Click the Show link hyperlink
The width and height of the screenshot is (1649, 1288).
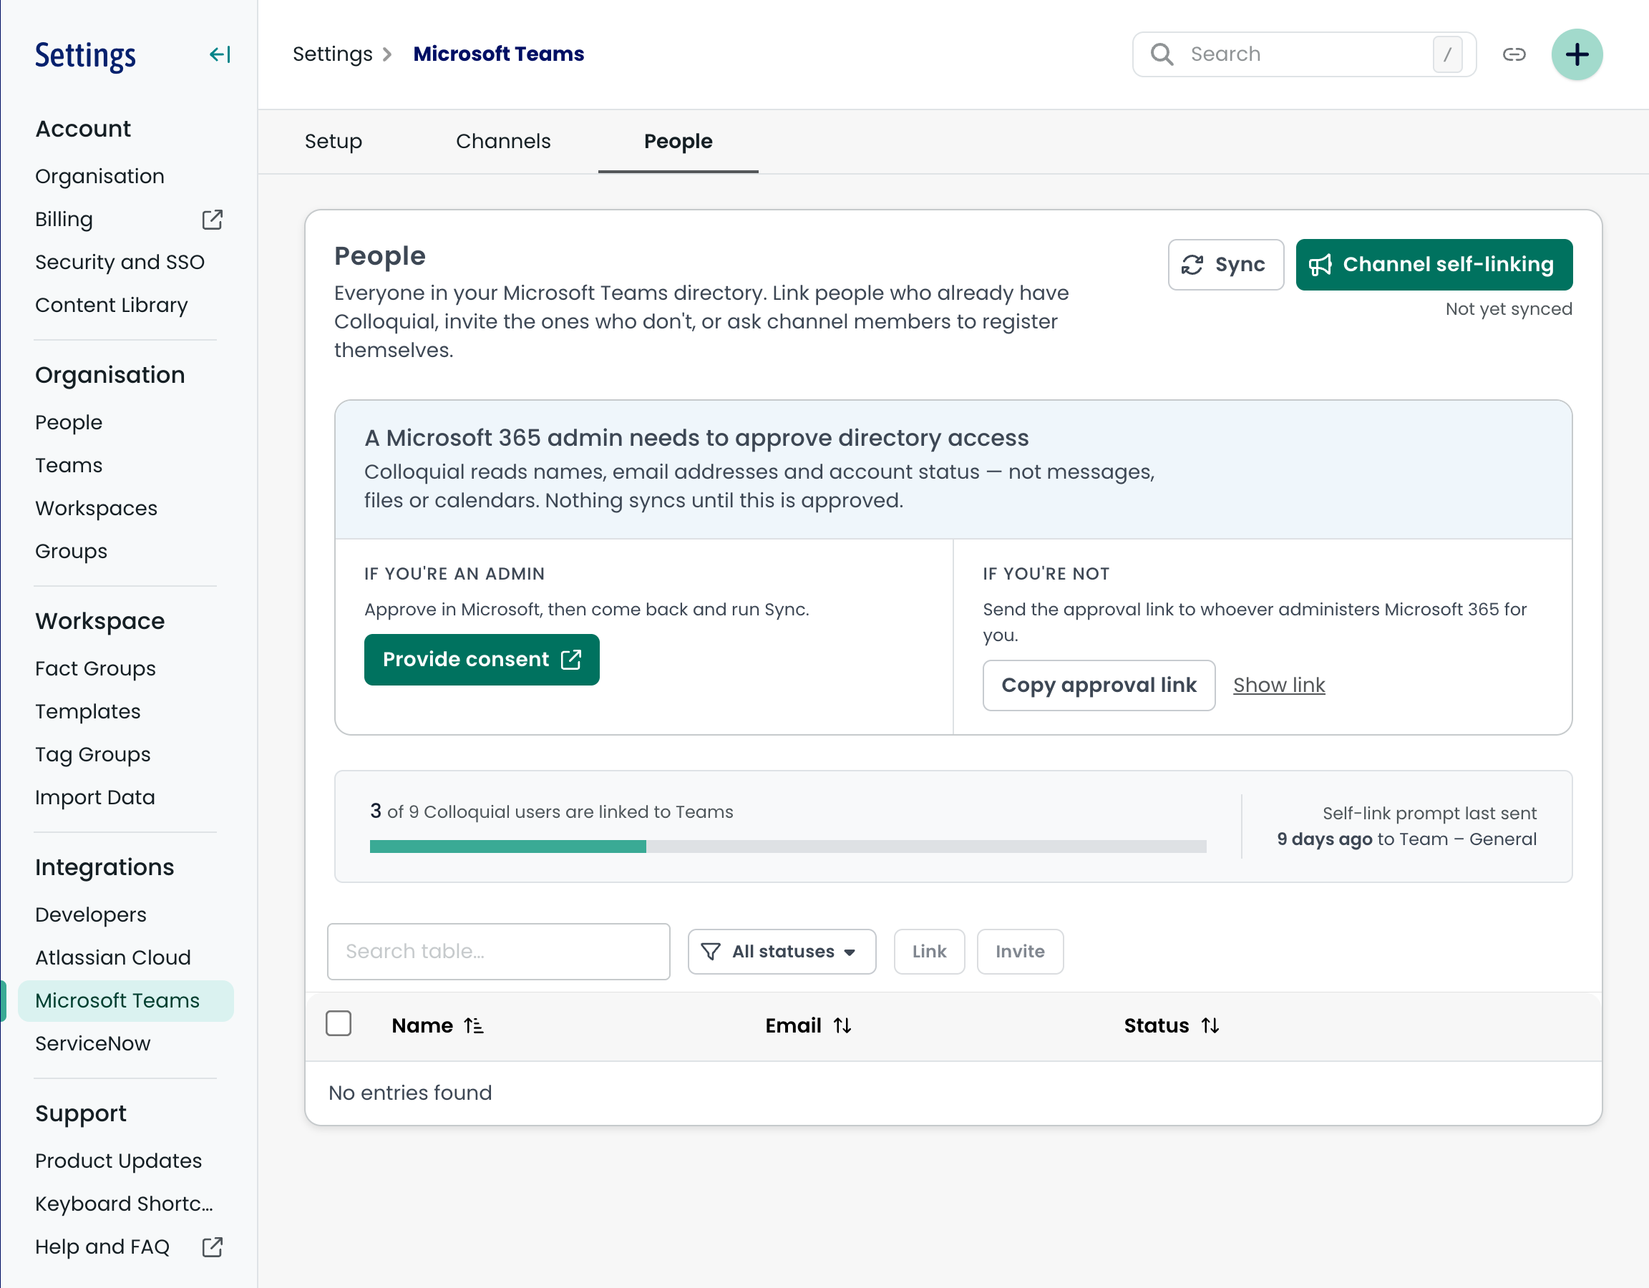[x=1279, y=686]
